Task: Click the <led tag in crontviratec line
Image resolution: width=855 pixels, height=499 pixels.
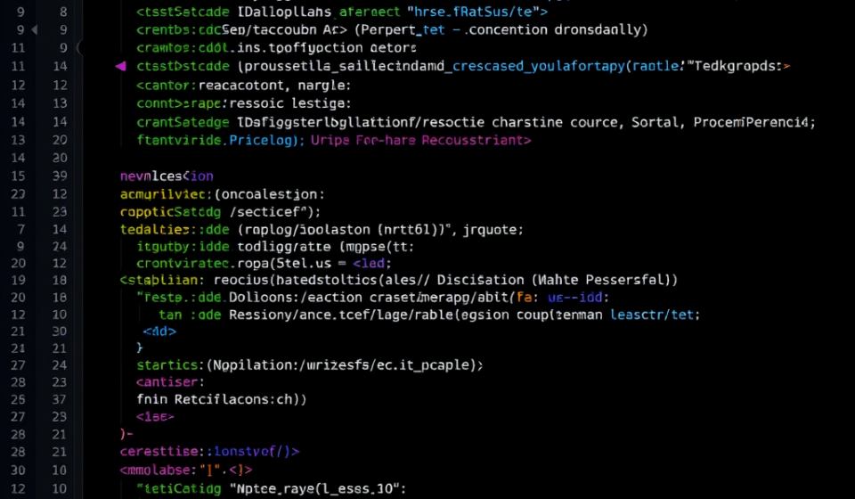Action: 369,263
